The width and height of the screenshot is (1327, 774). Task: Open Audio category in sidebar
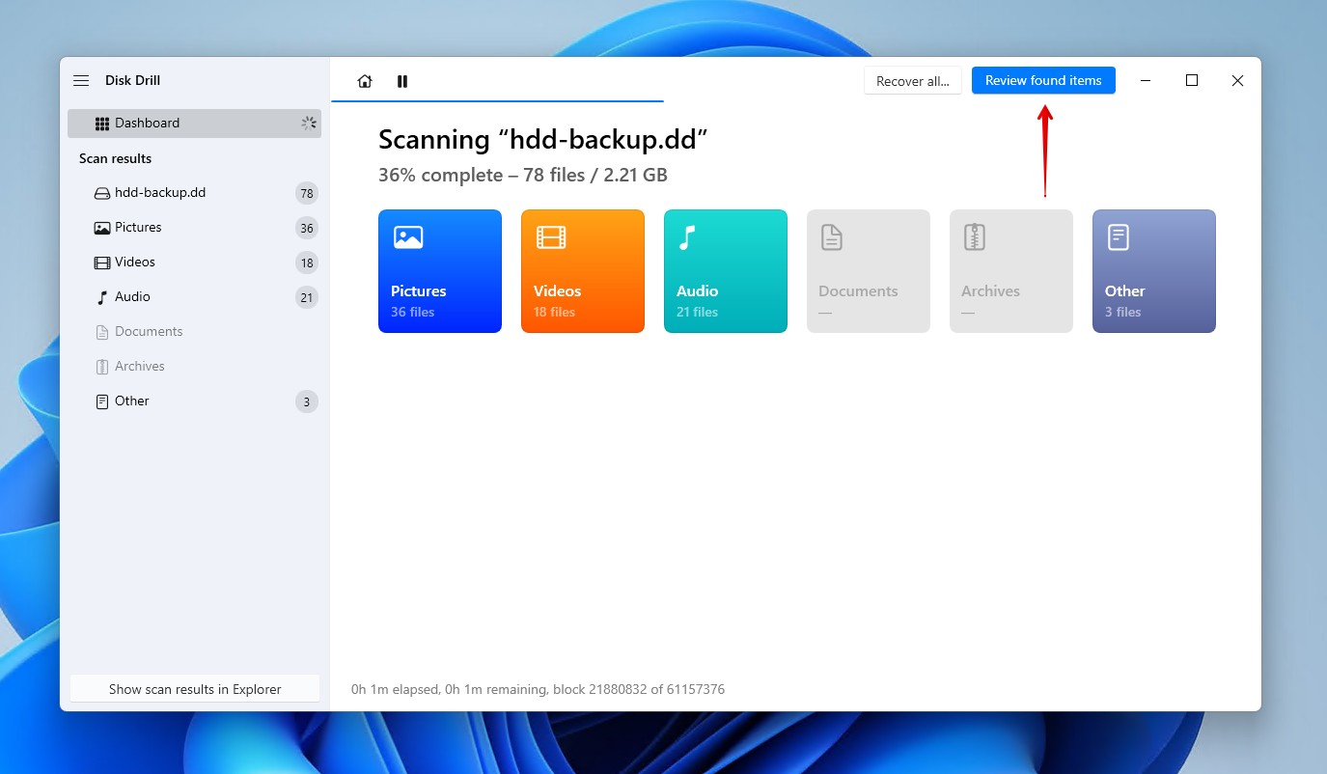coord(132,297)
